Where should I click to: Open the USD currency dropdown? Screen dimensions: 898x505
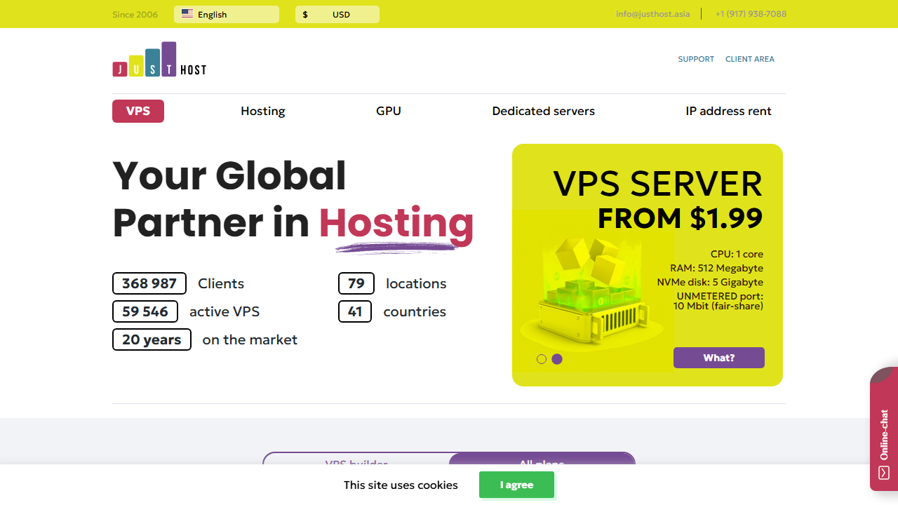click(x=337, y=15)
